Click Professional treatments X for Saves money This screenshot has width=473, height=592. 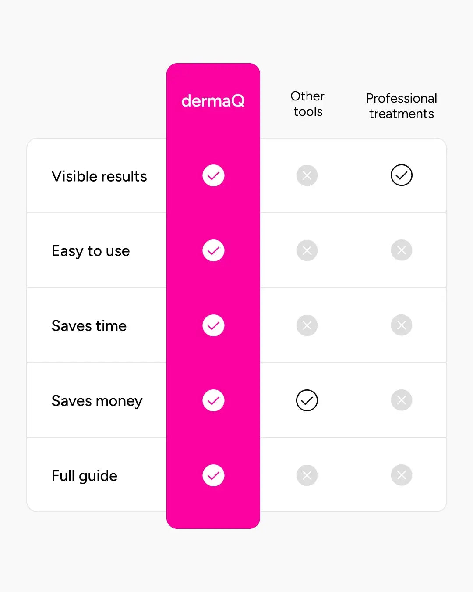coord(402,400)
